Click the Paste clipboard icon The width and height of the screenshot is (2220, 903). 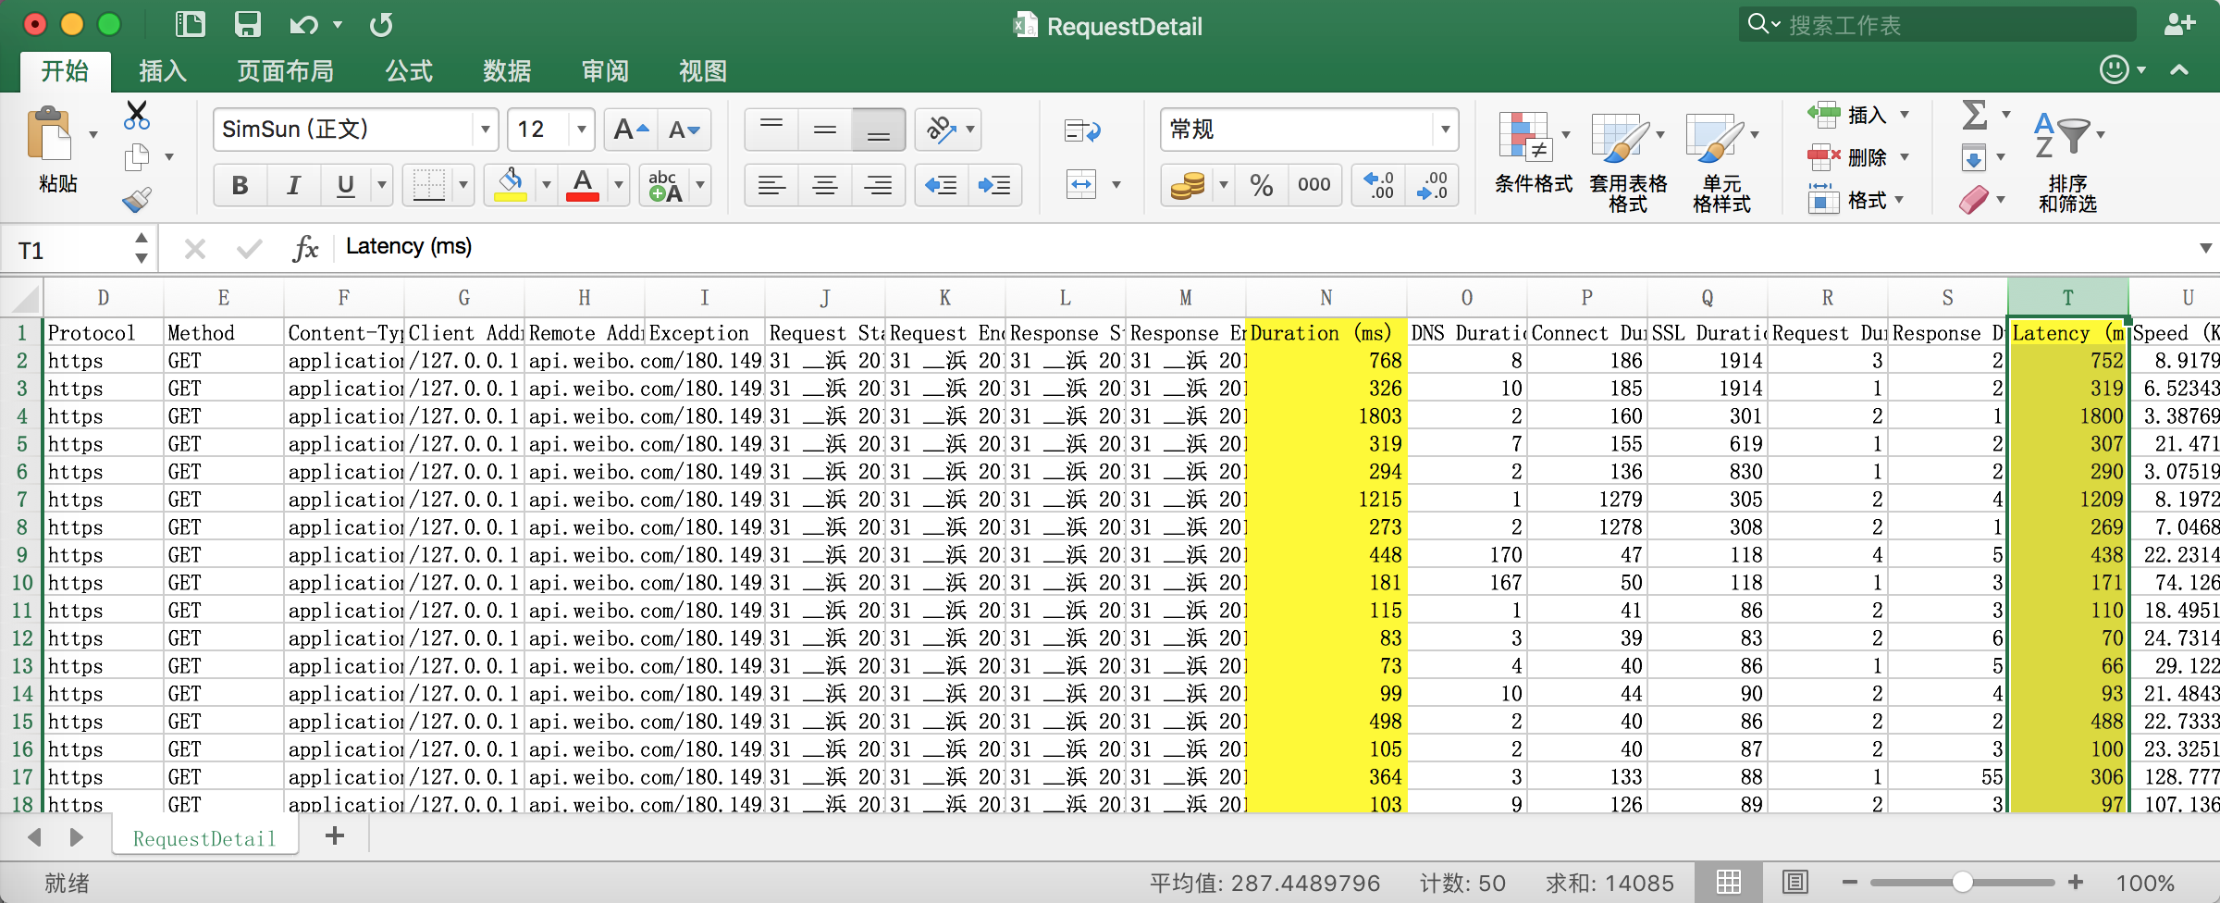tap(50, 134)
